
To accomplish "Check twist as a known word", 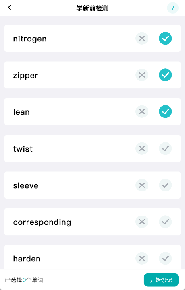I will [x=165, y=148].
